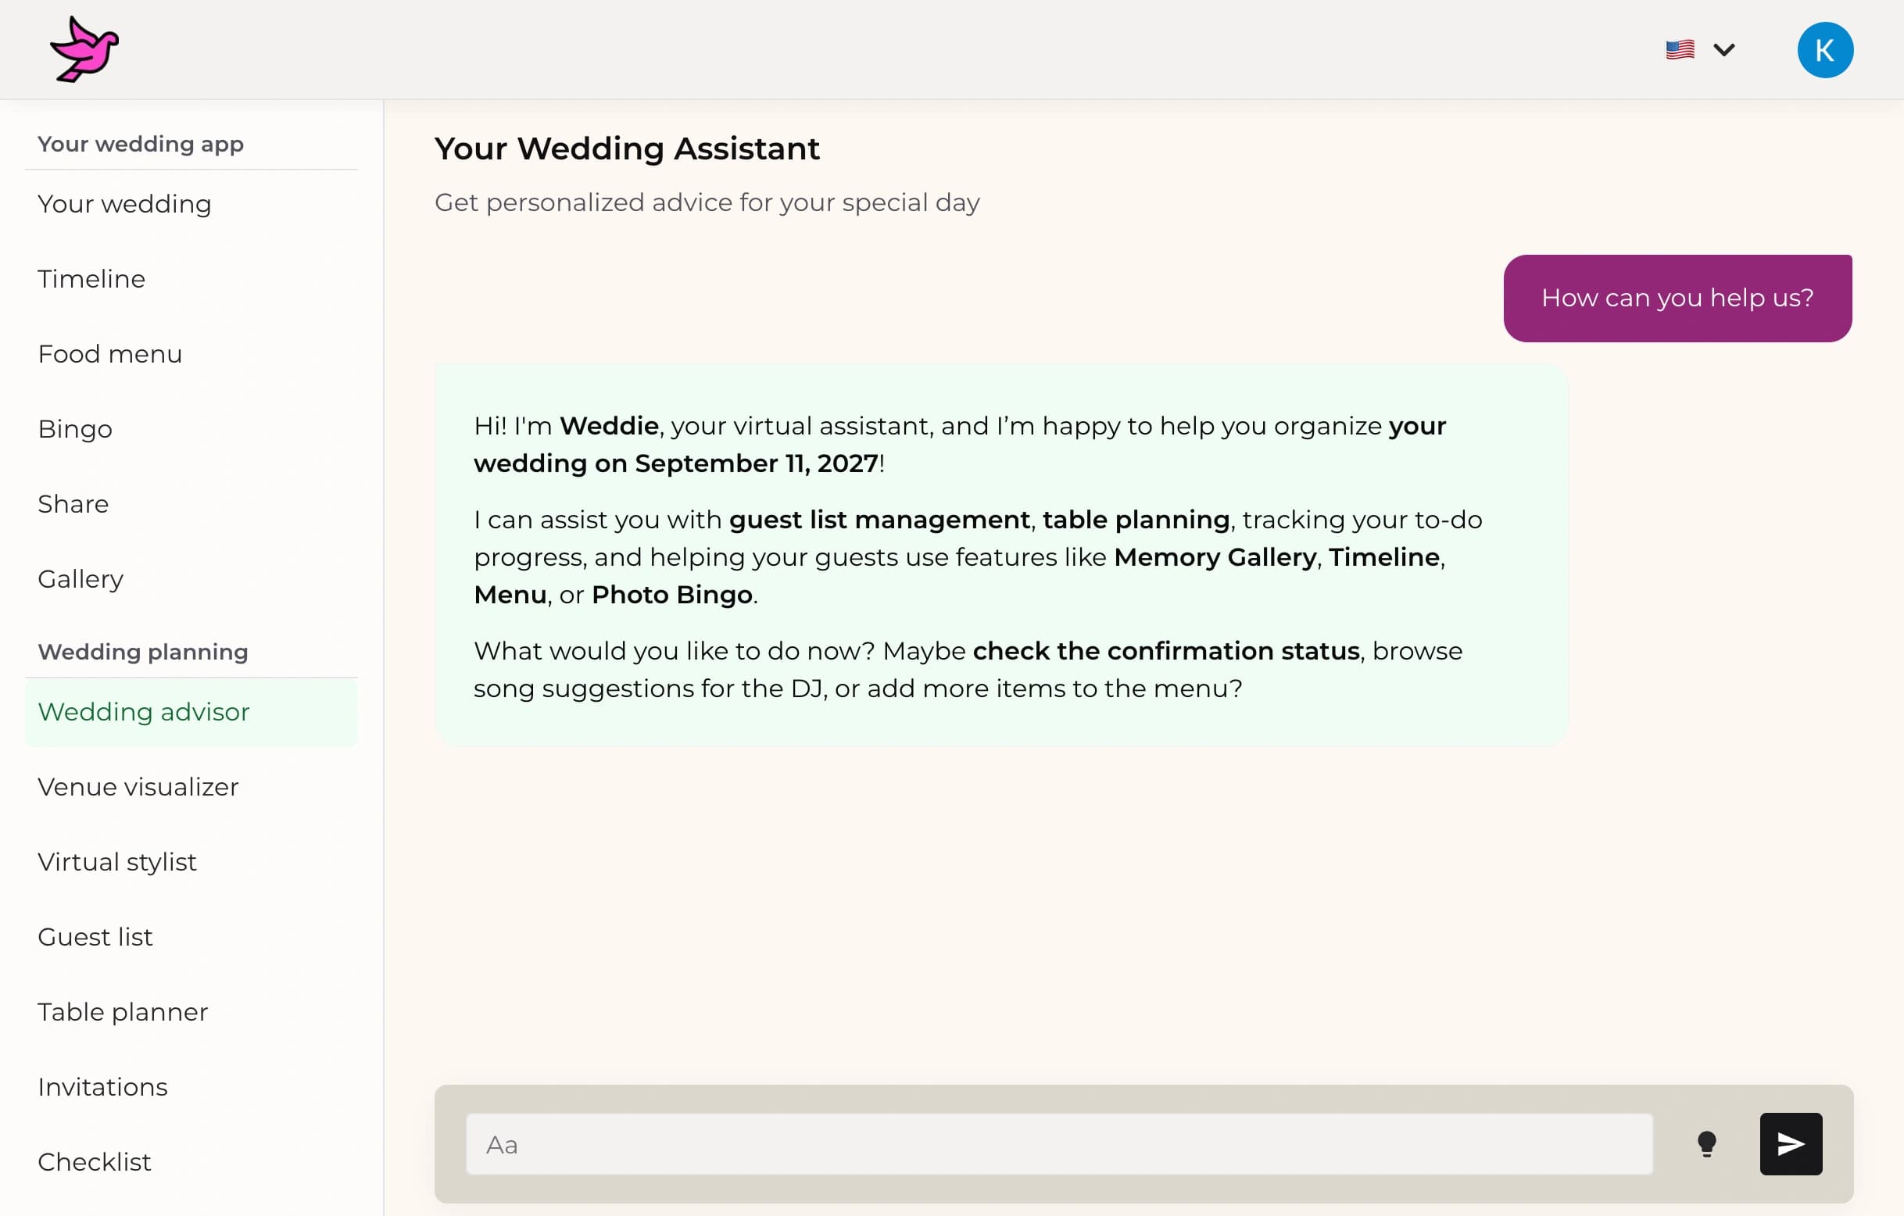Click the send message icon
1904x1216 pixels.
click(x=1789, y=1143)
